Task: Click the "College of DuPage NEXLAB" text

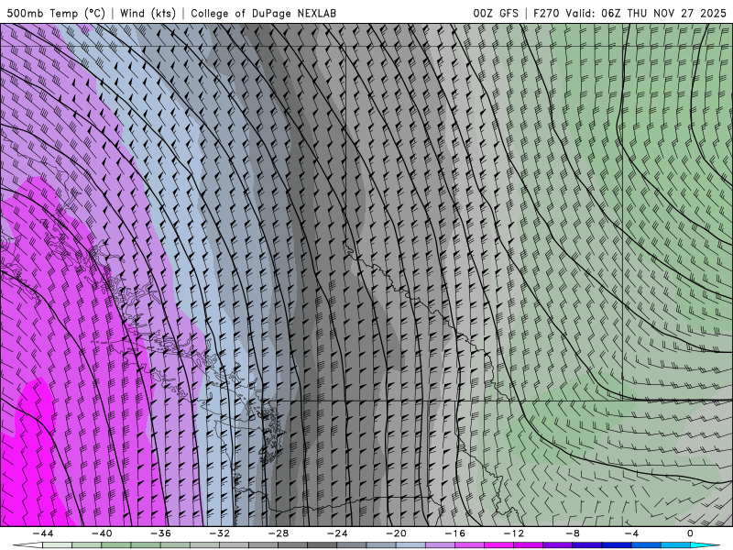Action: (263, 13)
